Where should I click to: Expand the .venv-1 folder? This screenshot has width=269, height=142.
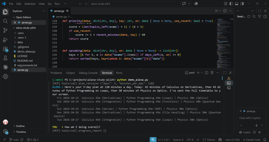tap(22, 38)
